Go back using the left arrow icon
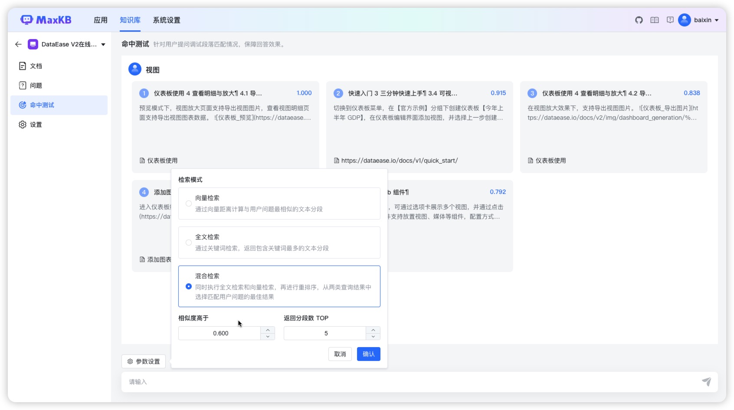The width and height of the screenshot is (734, 410). click(x=18, y=44)
